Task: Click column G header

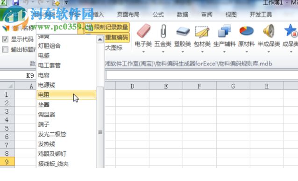Action: pos(233,86)
